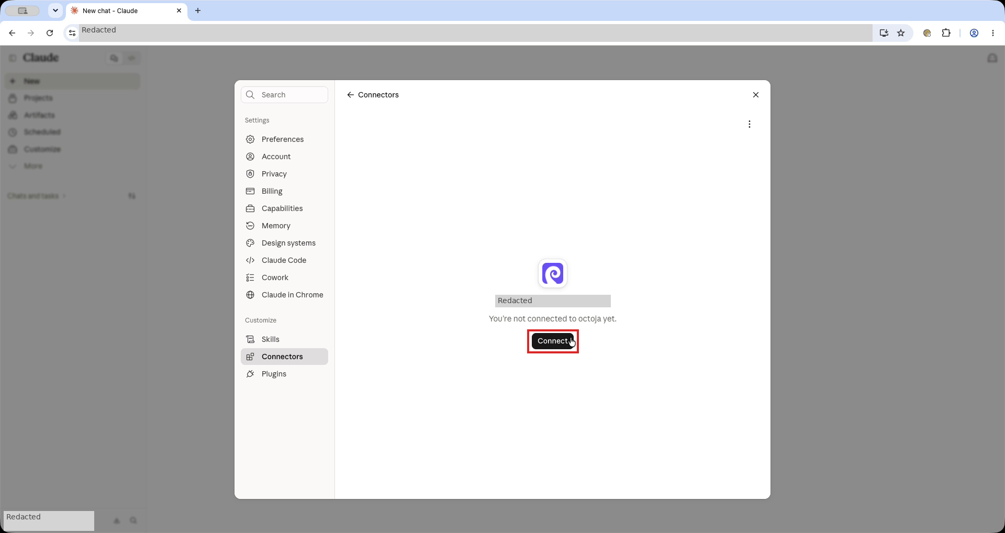This screenshot has width=1005, height=533.
Task: Click the download icon at sidebar bottom
Action: click(117, 520)
